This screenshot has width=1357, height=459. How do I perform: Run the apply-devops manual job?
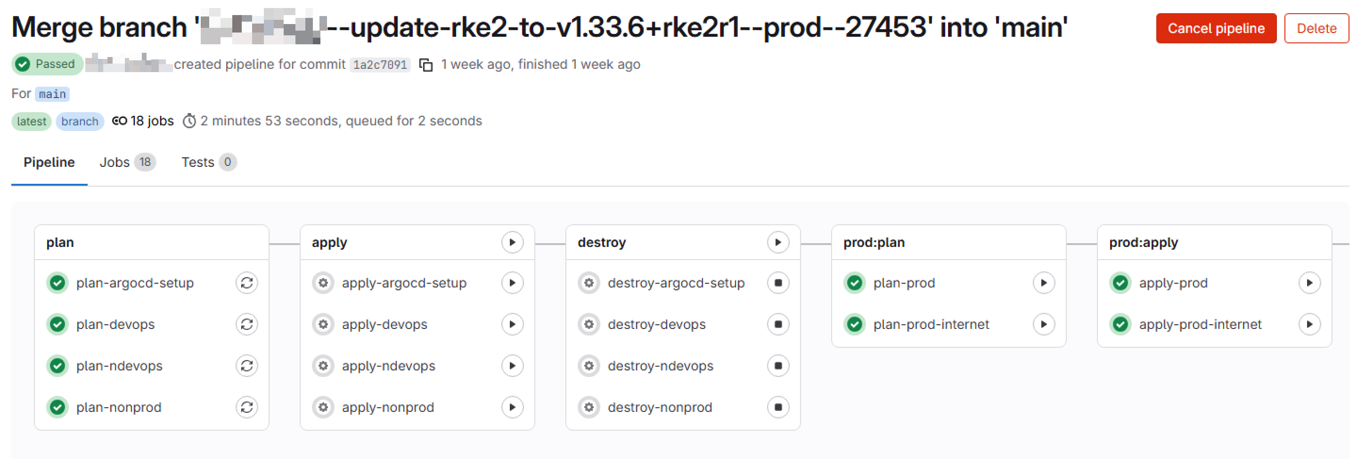[x=512, y=324]
